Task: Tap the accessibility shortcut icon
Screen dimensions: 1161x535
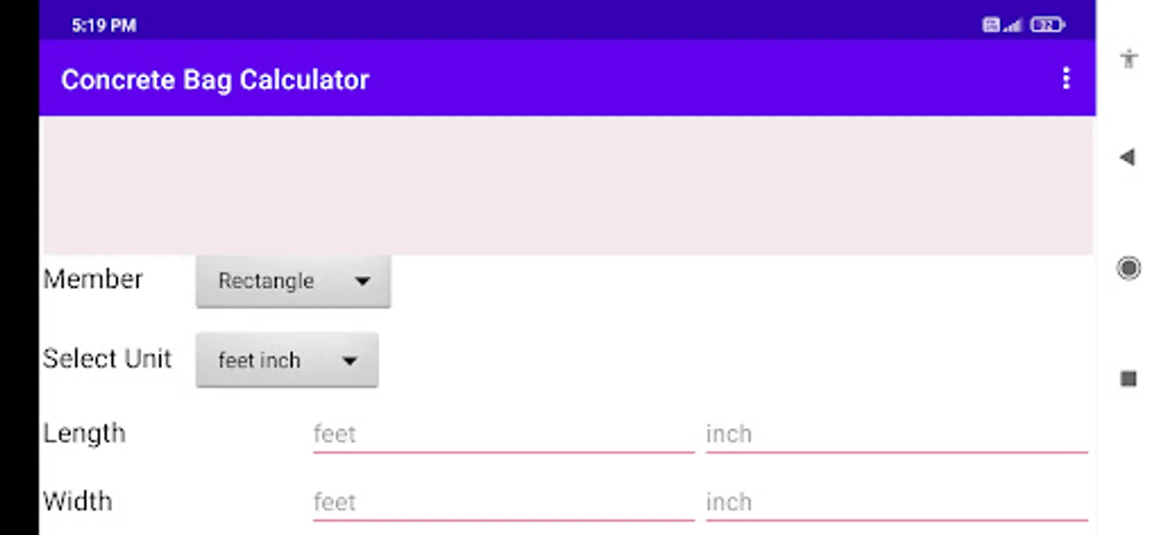Action: 1128,59
